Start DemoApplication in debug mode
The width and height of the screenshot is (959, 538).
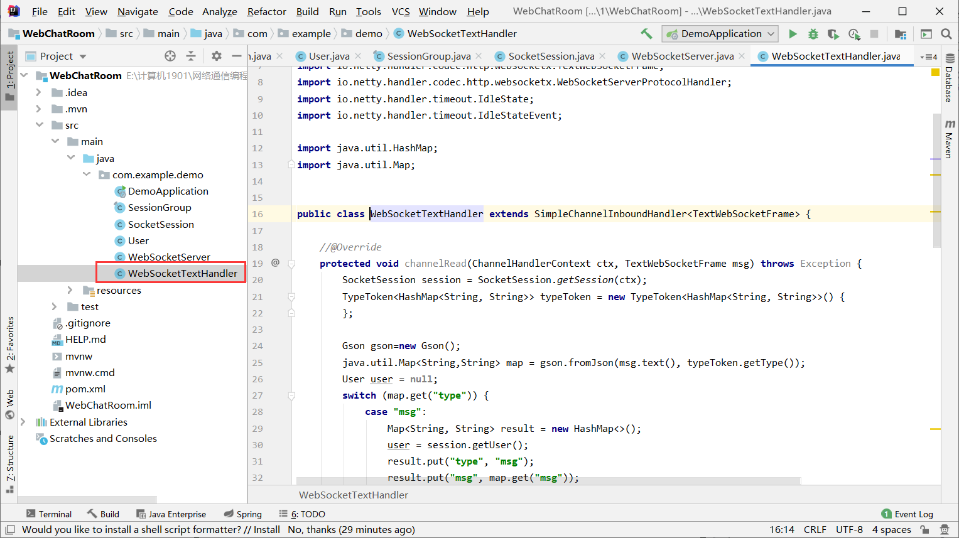coord(813,34)
